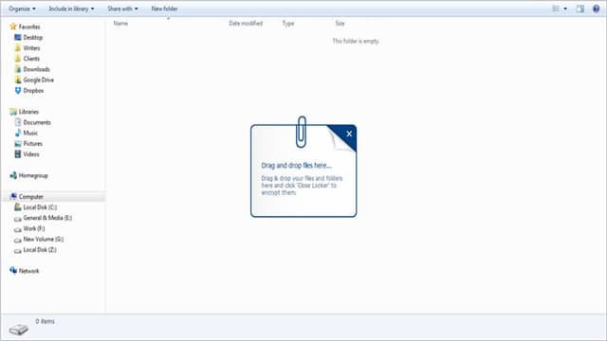
Task: Sort by the Type column header
Action: pos(288,24)
